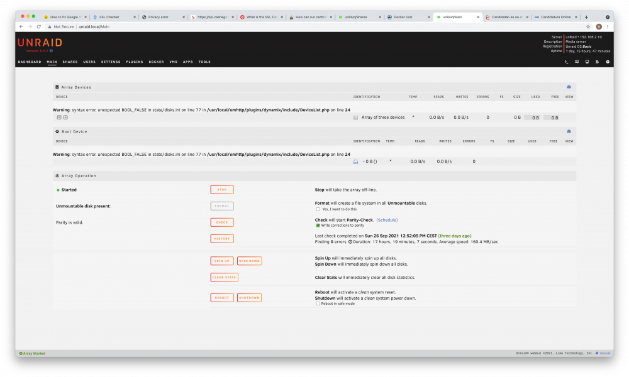Open the parity check (Schedule) link
629x377 pixels.
pos(387,220)
